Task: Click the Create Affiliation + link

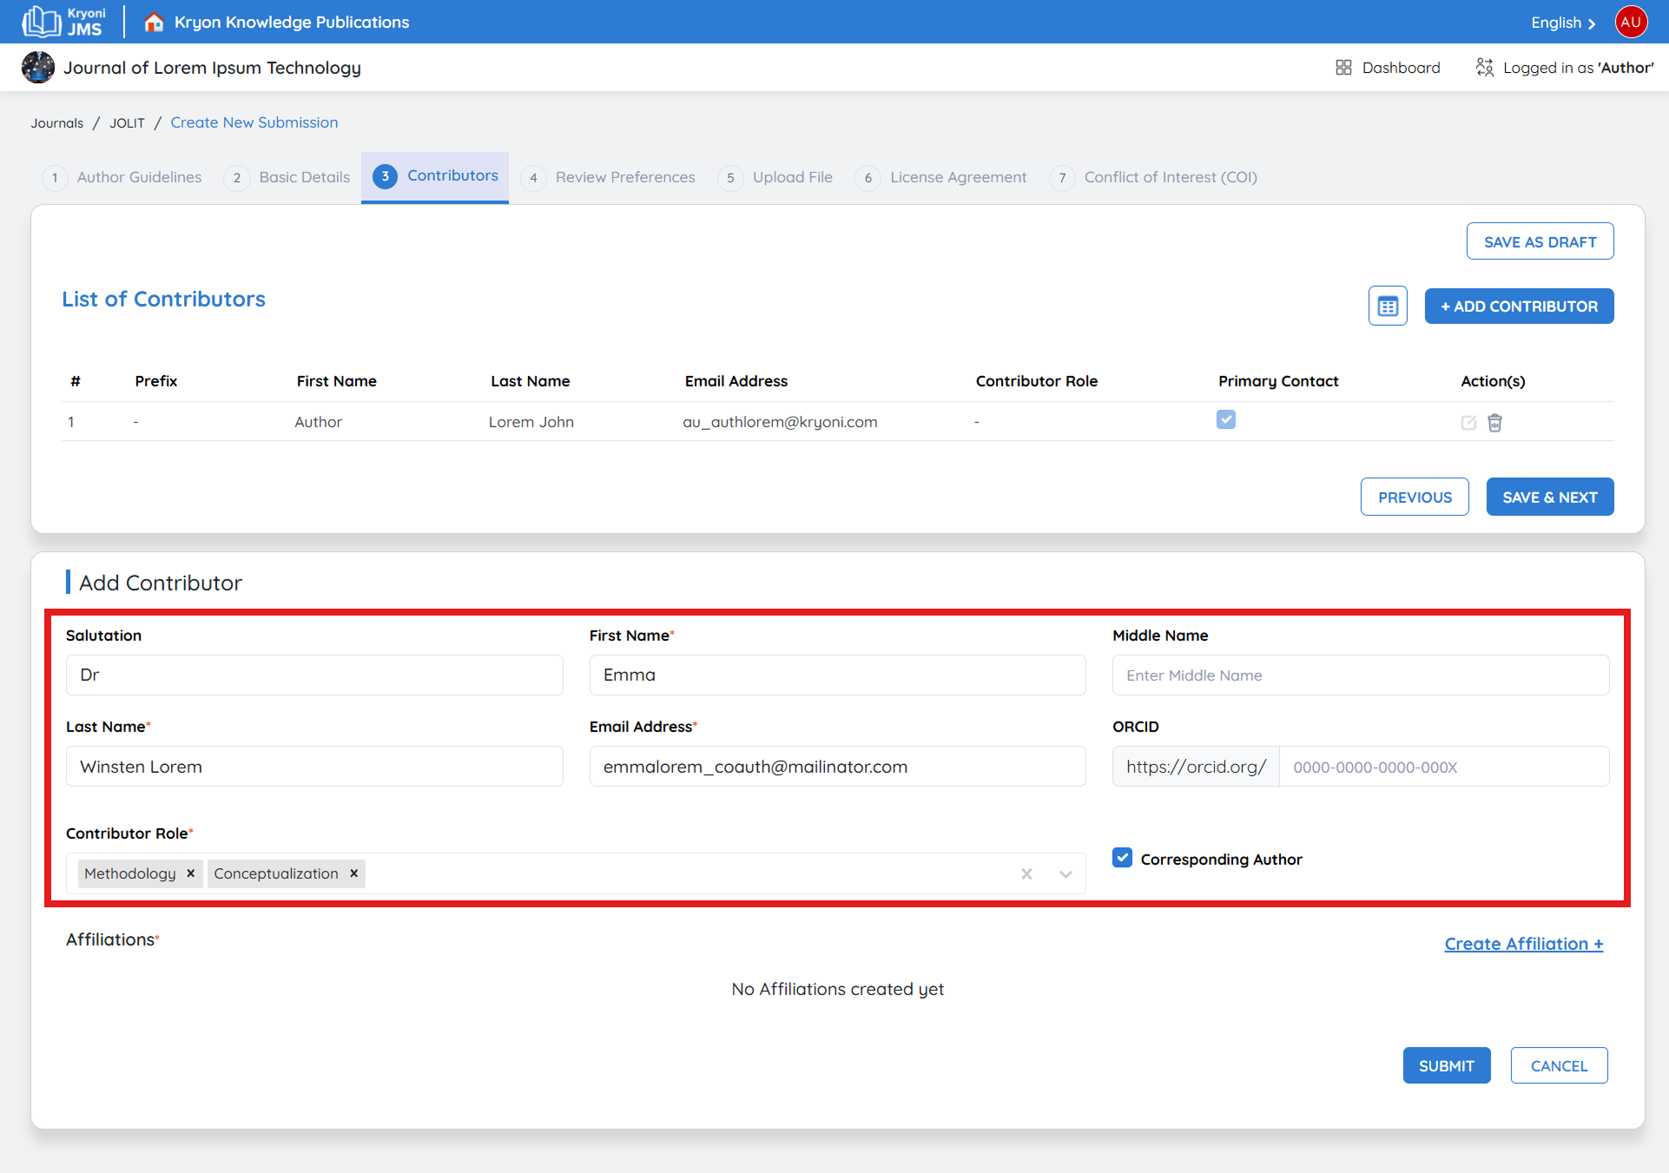Action: pyautogui.click(x=1523, y=944)
